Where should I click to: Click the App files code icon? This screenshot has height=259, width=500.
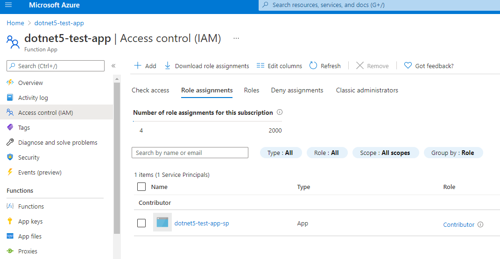(x=10, y=236)
